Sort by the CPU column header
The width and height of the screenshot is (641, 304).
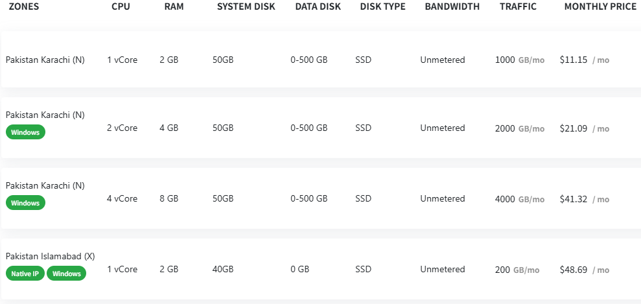coord(120,6)
